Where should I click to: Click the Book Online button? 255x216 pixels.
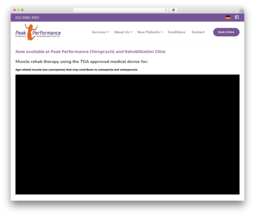(x=226, y=32)
